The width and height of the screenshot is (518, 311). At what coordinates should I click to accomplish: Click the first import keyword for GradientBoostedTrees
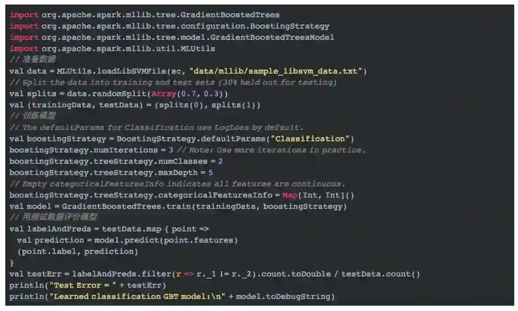(x=24, y=15)
